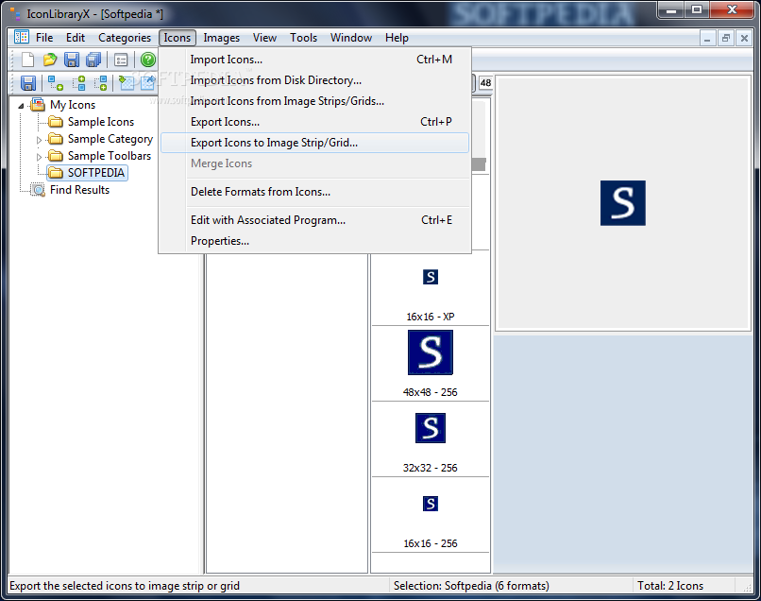The image size is (761, 601).
Task: Click the green question mark Help icon
Action: click(148, 60)
